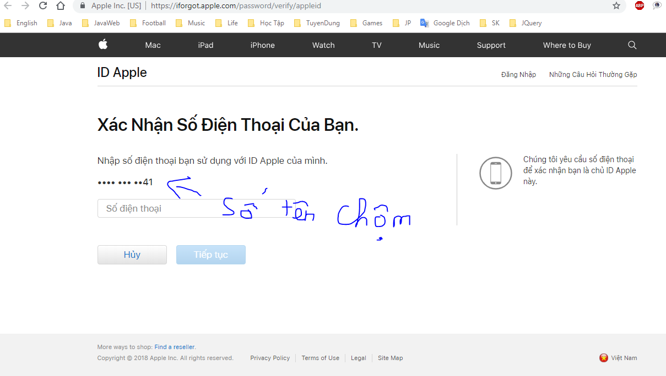Click the Tiếp tục continue button

click(211, 255)
